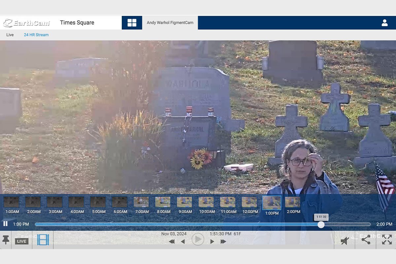Step forward one frame arrow

click(212, 242)
